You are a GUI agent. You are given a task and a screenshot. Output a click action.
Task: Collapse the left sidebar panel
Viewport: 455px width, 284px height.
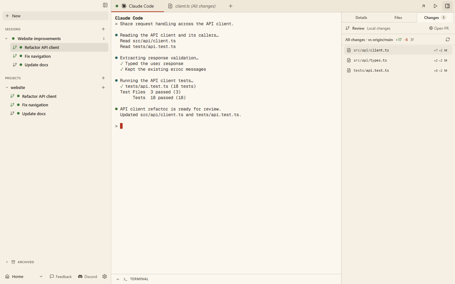click(105, 5)
